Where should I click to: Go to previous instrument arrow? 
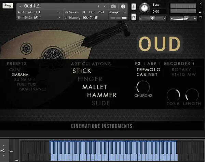coord(98,6)
